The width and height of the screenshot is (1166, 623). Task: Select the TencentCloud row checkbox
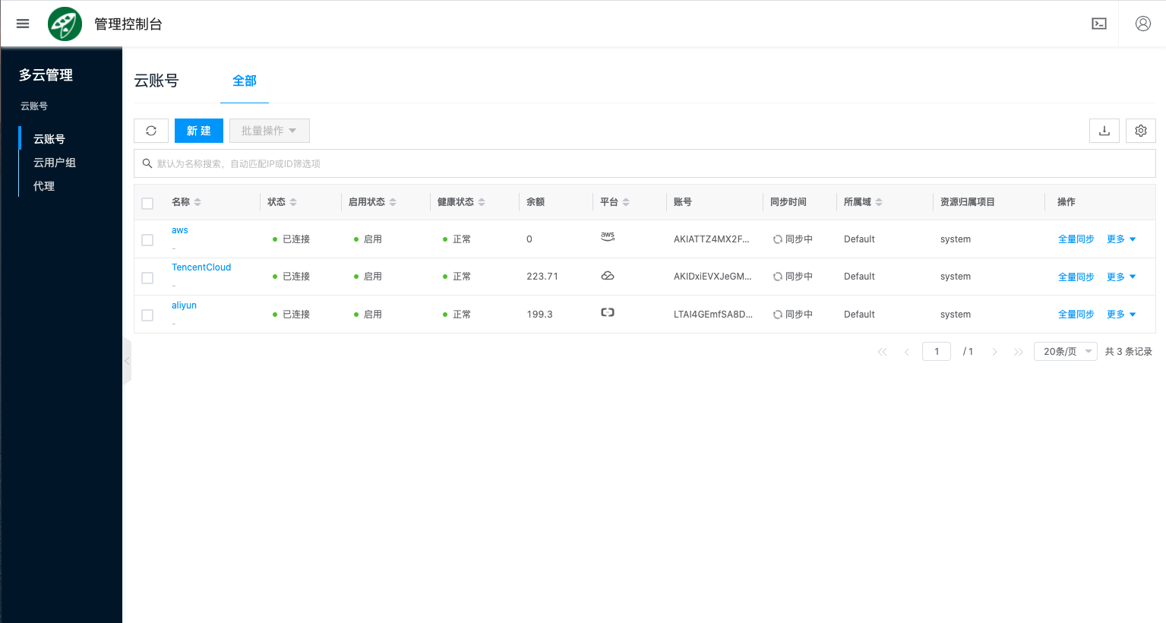(x=147, y=277)
